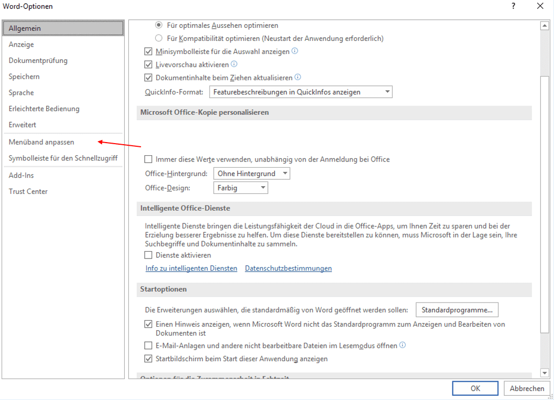This screenshot has width=554, height=400.
Task: Enable Dienste aktivieren checkbox
Action: click(148, 255)
